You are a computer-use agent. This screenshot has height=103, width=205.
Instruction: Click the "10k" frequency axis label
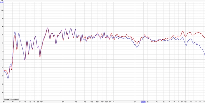click(185, 102)
